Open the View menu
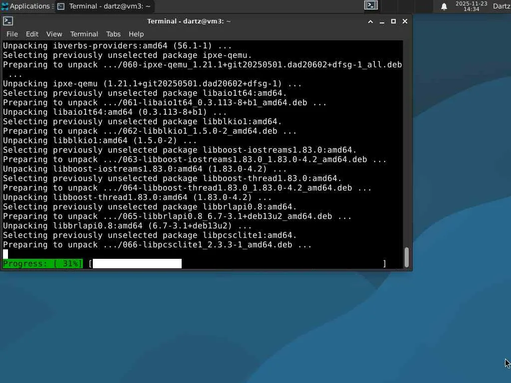Image resolution: width=511 pixels, height=383 pixels. point(54,34)
